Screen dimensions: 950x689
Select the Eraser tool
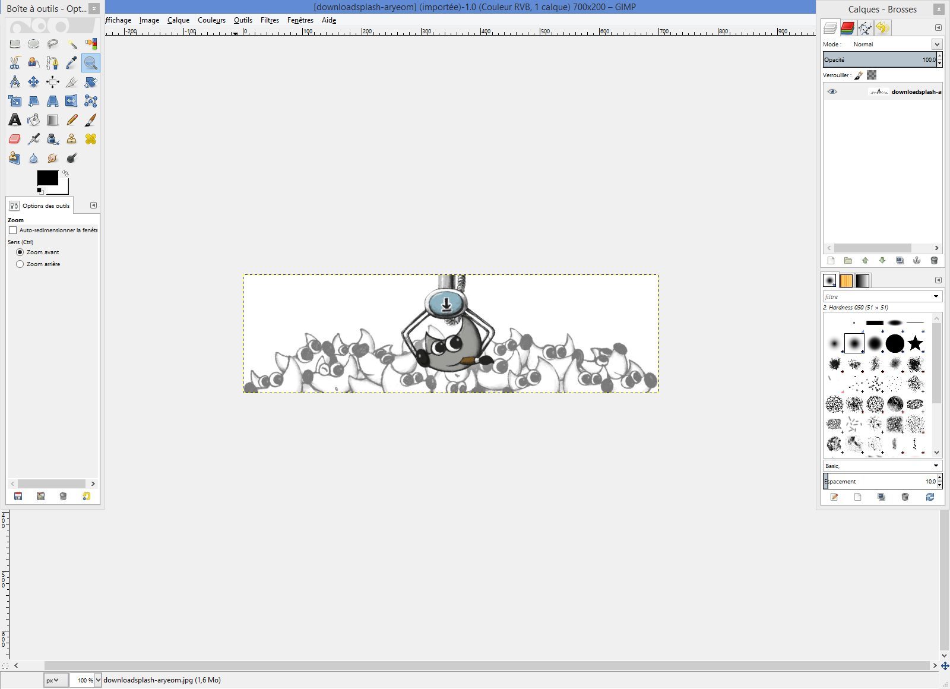[x=15, y=139]
